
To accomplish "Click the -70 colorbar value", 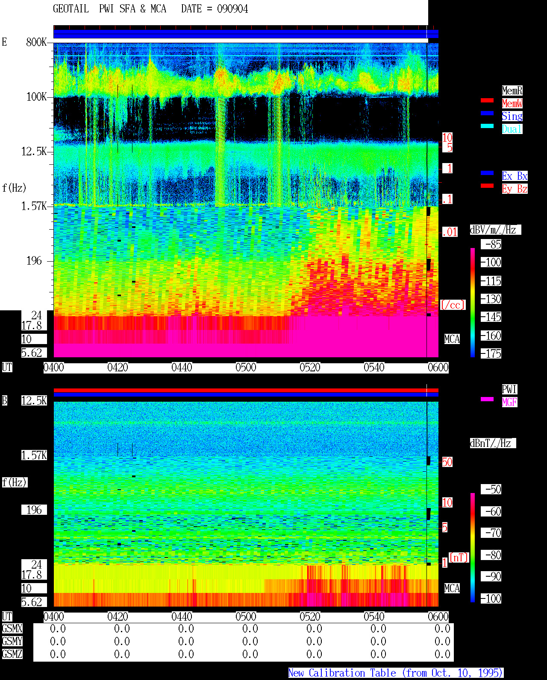I will pyautogui.click(x=491, y=533).
